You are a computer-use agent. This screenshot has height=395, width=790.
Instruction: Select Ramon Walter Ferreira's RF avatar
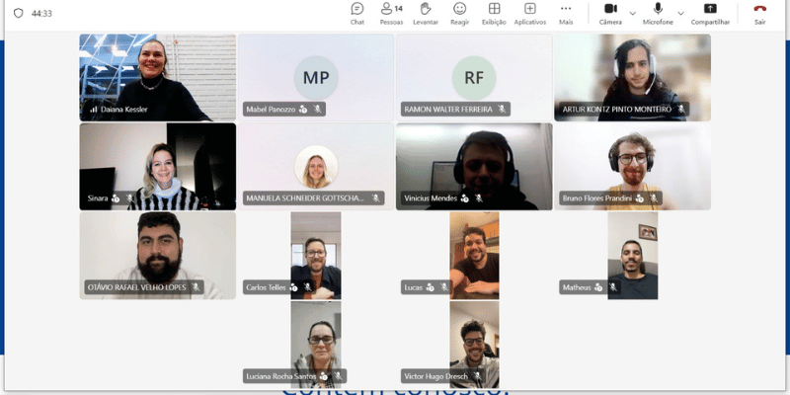click(x=474, y=78)
